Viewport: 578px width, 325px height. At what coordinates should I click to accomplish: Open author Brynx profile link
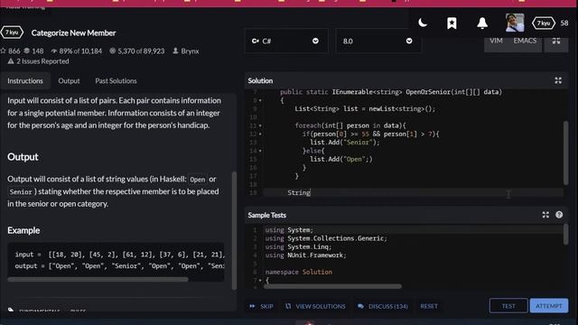tap(186, 51)
